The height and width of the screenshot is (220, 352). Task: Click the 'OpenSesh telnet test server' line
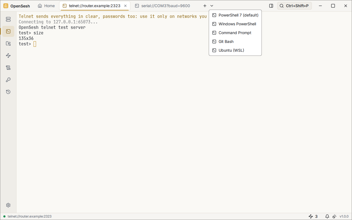pyautogui.click(x=52, y=28)
